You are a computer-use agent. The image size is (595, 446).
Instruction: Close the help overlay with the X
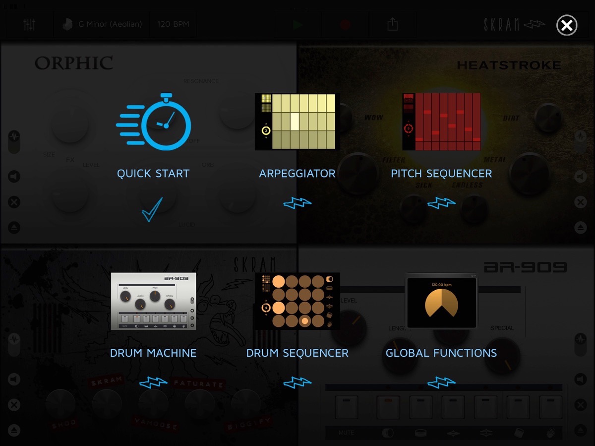tap(567, 25)
